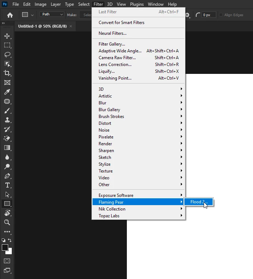
Task: Toggle Quick Mask mode
Action: click(7, 261)
